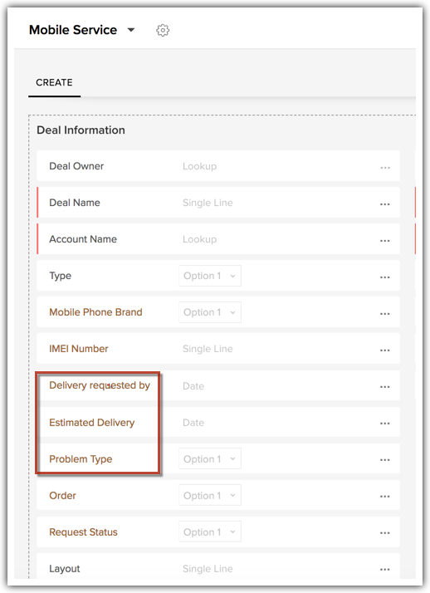Select the Layout field label
Screen dimensions: 430x593
click(64, 569)
